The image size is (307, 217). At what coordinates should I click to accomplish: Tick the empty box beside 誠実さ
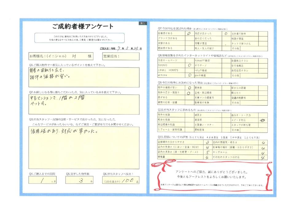(x=226, y=115)
